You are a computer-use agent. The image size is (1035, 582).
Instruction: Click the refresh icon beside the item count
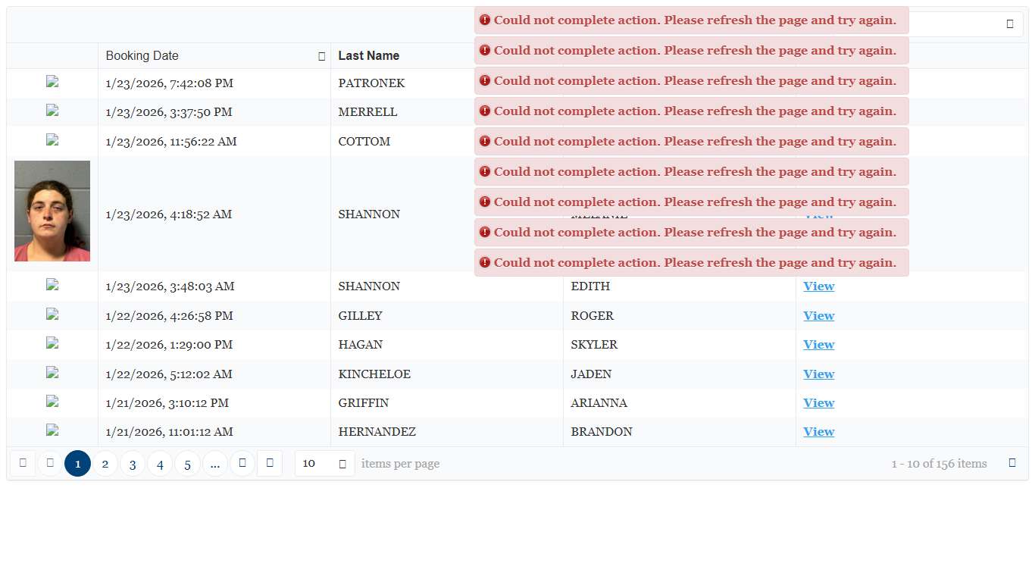coord(1012,463)
